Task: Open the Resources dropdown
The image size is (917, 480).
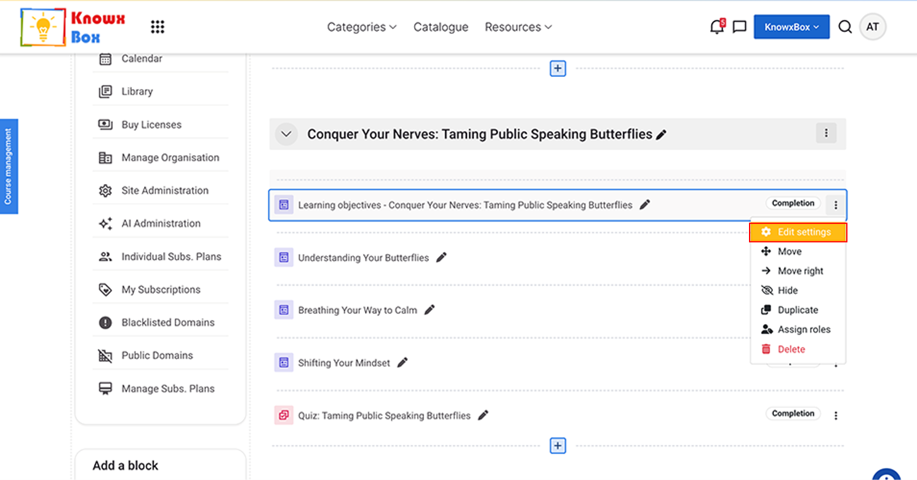Action: tap(518, 27)
